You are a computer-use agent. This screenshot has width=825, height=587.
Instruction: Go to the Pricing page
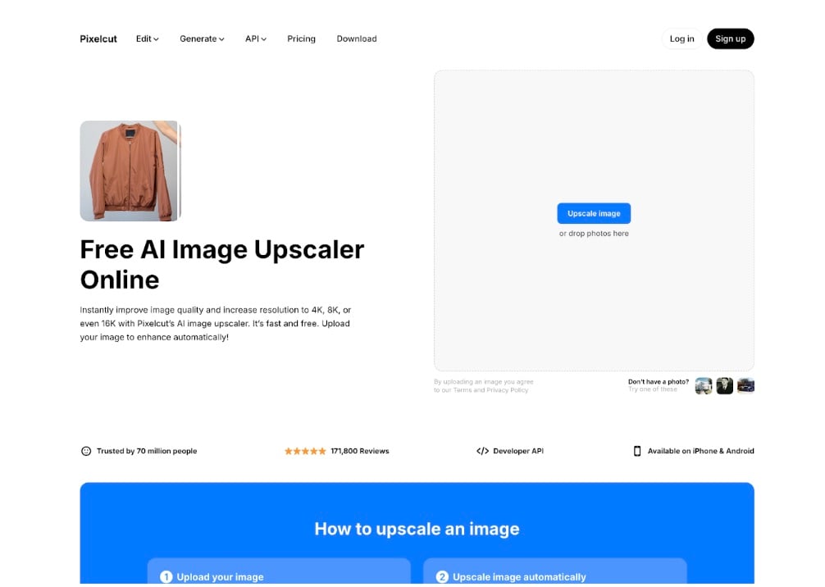pos(301,39)
